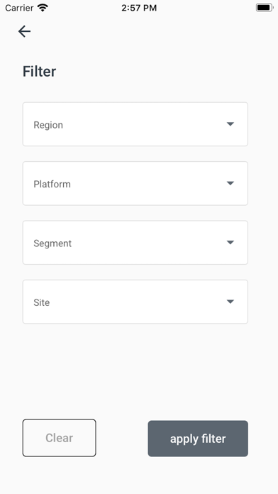Screen dimensions: 278x494
Task: Select the Platform placeholder text
Action: (x=52, y=184)
